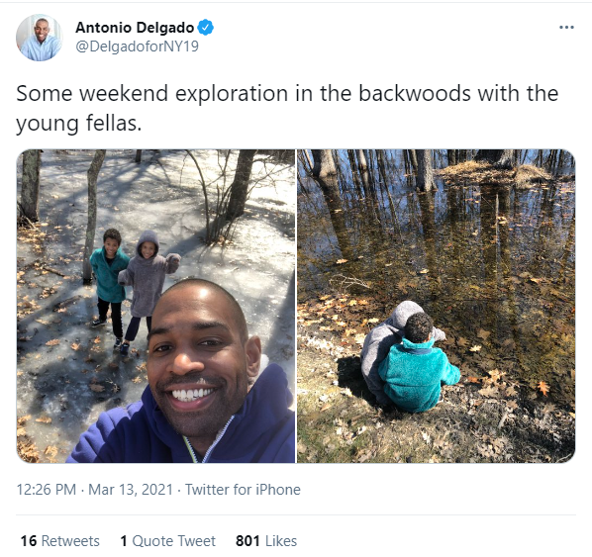Click the two kids standing on the ice
592x557 pixels.
134,289
